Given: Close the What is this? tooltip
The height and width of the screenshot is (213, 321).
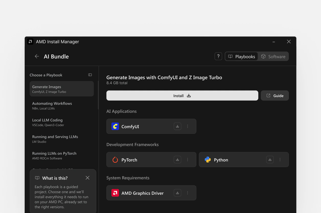Looking at the screenshot, I should [87, 178].
